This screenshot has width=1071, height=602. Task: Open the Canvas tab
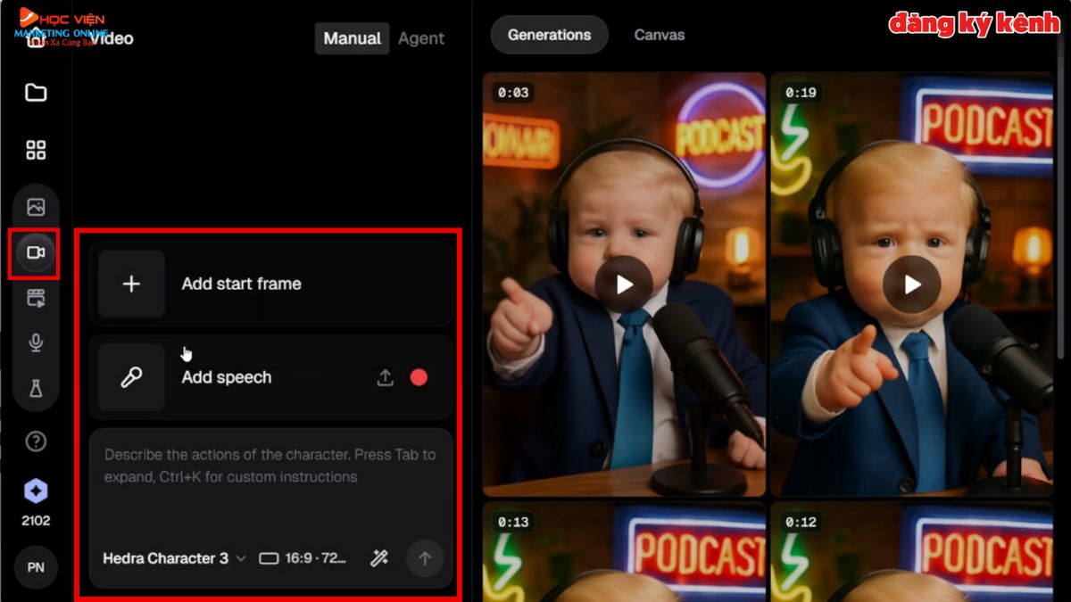tap(659, 35)
